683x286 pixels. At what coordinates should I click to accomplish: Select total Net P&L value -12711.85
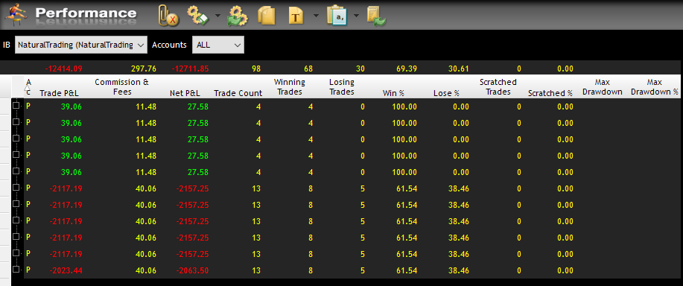point(190,69)
